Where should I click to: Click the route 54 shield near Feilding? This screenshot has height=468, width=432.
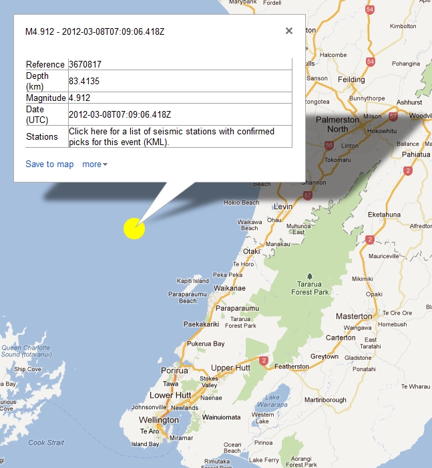tap(370, 62)
